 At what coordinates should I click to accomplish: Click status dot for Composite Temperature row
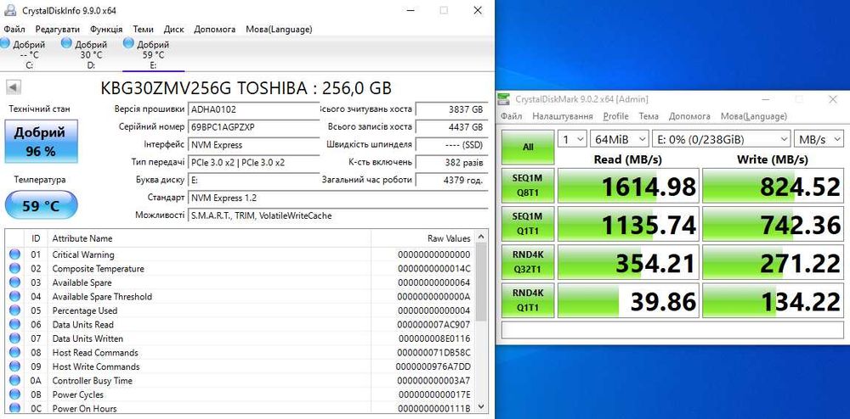[x=14, y=268]
